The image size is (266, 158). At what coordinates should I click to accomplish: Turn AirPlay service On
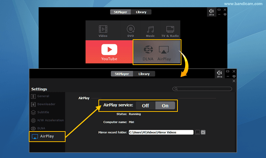[x=165, y=106]
